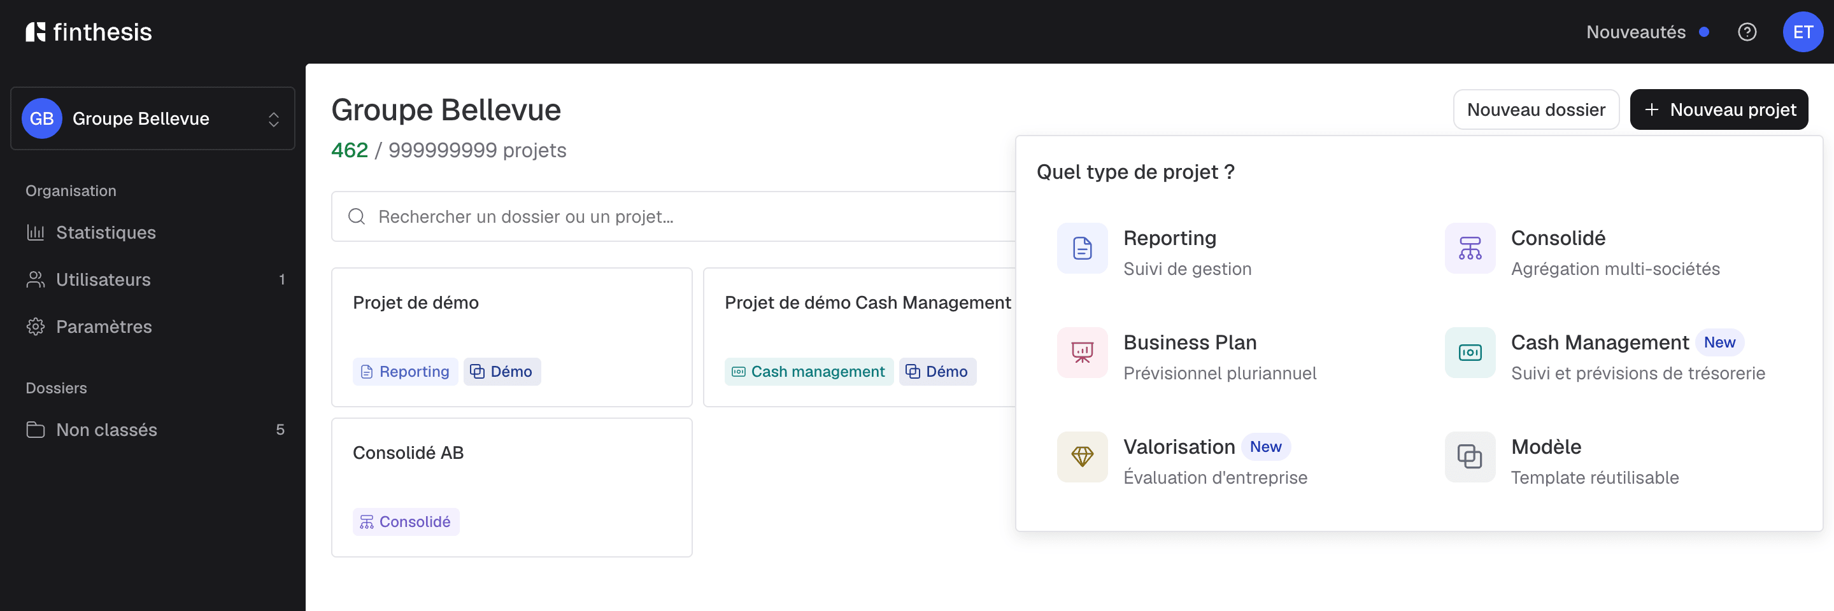This screenshot has width=1834, height=611.
Task: Click the Non classés count badge 5
Action: click(x=280, y=430)
